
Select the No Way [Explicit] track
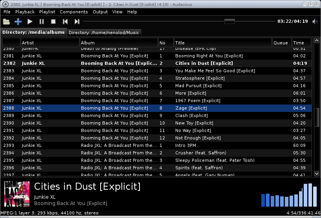pos(157,130)
